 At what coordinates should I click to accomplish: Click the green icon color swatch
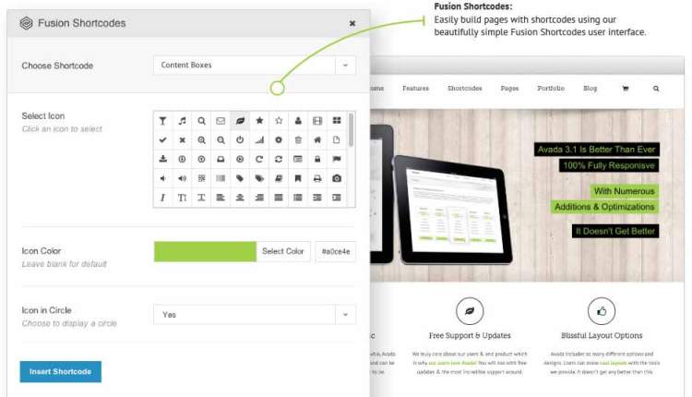(205, 251)
